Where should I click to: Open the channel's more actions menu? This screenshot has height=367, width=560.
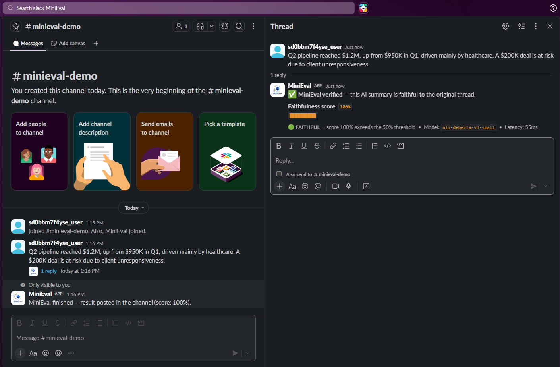pyautogui.click(x=253, y=26)
